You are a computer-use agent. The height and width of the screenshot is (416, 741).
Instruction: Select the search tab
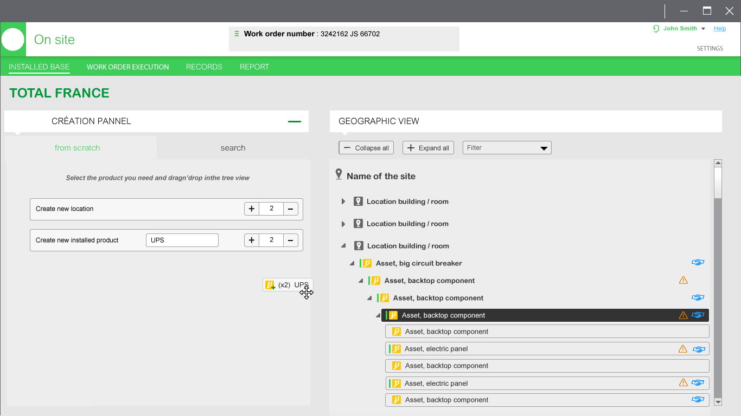click(x=233, y=148)
